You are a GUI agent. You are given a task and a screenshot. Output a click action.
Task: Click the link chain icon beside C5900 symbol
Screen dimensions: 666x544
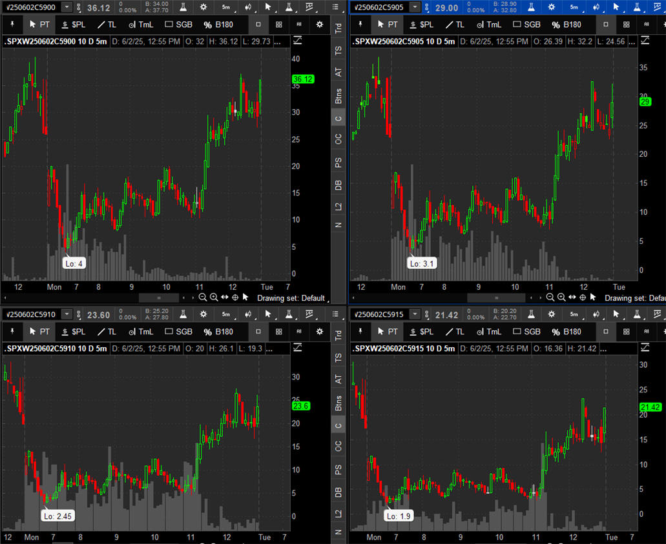79,8
